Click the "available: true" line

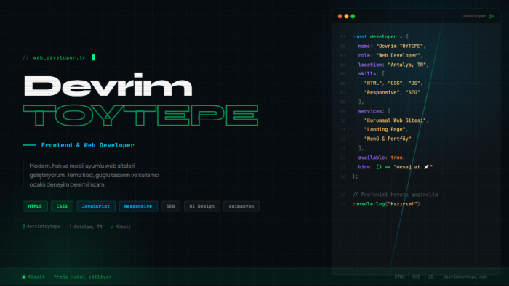382,158
